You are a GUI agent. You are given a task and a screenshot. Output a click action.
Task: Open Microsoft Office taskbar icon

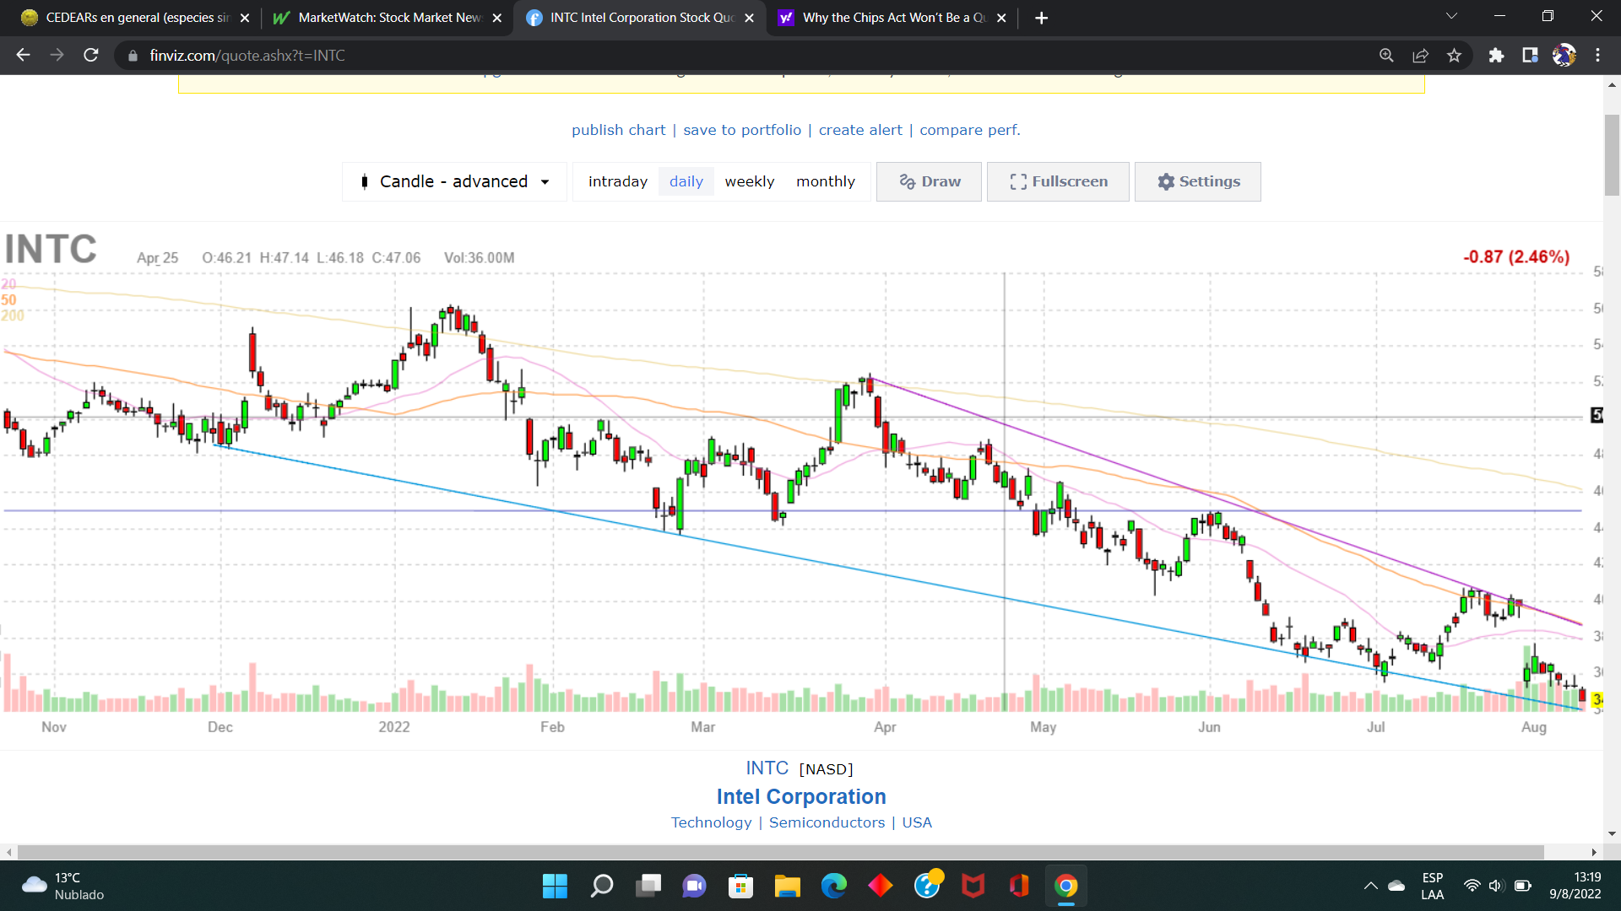(1019, 886)
